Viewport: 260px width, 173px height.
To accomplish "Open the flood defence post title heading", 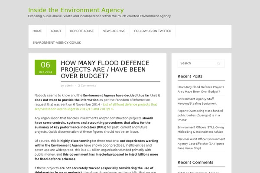I will pyautogui.click(x=105, y=69).
